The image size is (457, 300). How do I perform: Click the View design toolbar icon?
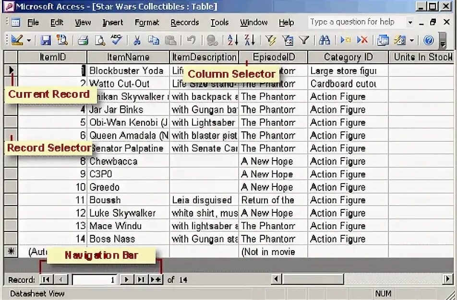(x=17, y=40)
